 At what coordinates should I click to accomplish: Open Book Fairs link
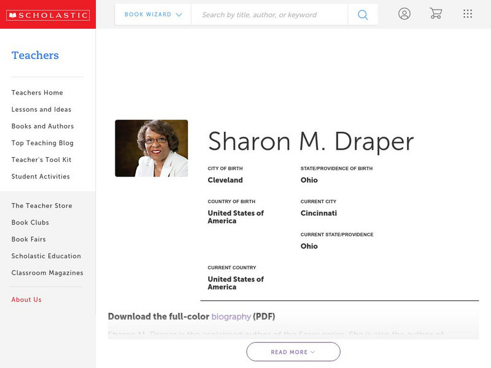click(x=29, y=239)
